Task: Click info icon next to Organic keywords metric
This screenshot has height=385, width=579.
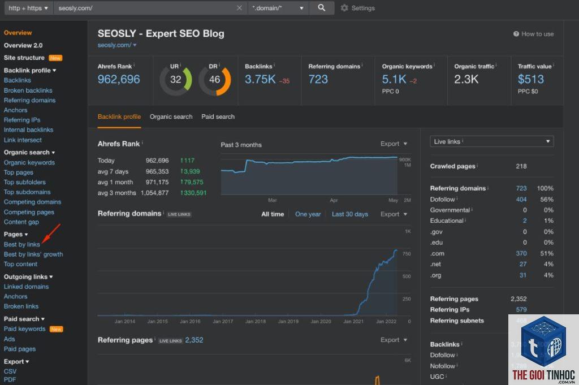Action: (434, 66)
